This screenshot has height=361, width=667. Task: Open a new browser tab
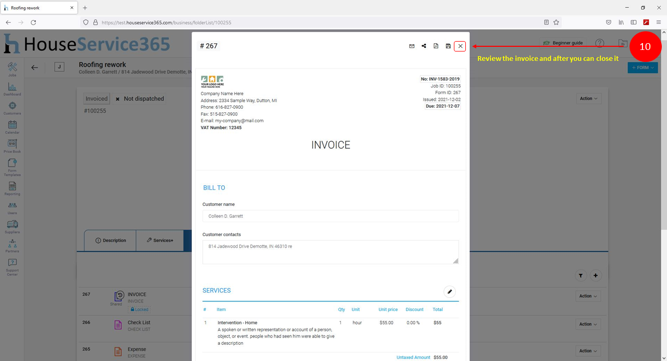point(85,8)
